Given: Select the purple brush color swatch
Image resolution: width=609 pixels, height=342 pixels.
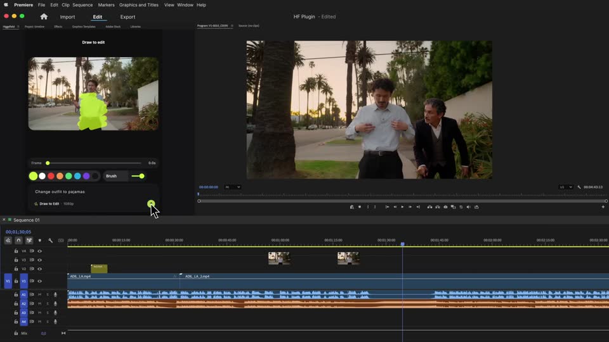Looking at the screenshot, I should click(86, 176).
